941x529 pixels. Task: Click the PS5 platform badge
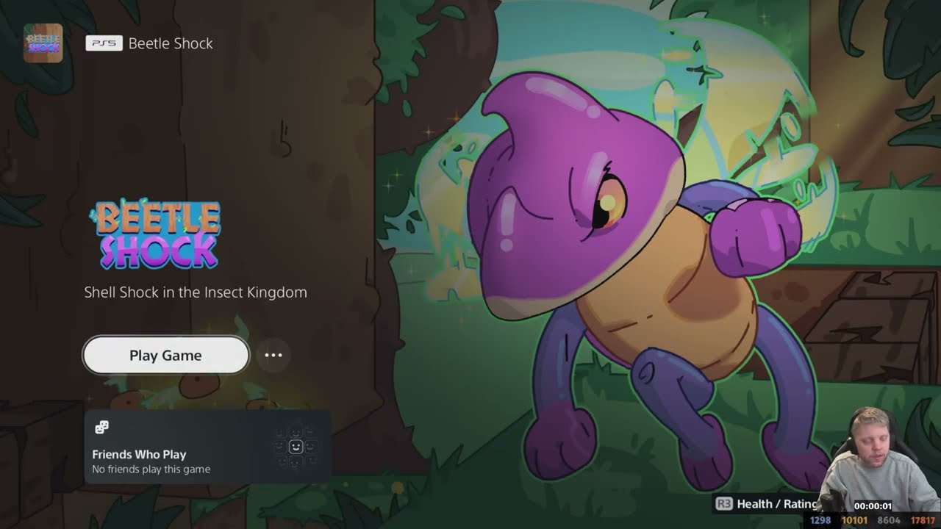104,43
